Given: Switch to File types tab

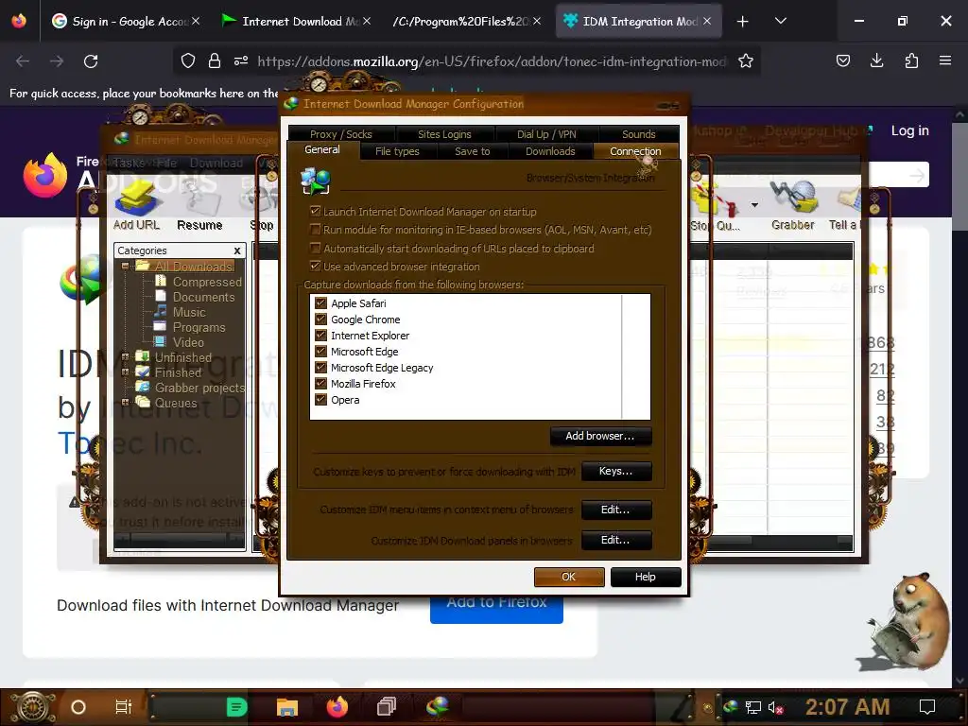Looking at the screenshot, I should click(397, 151).
